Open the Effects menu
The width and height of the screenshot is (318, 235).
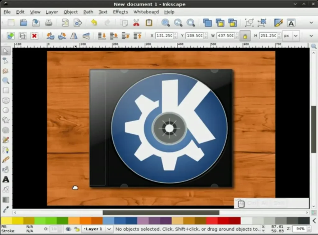120,12
